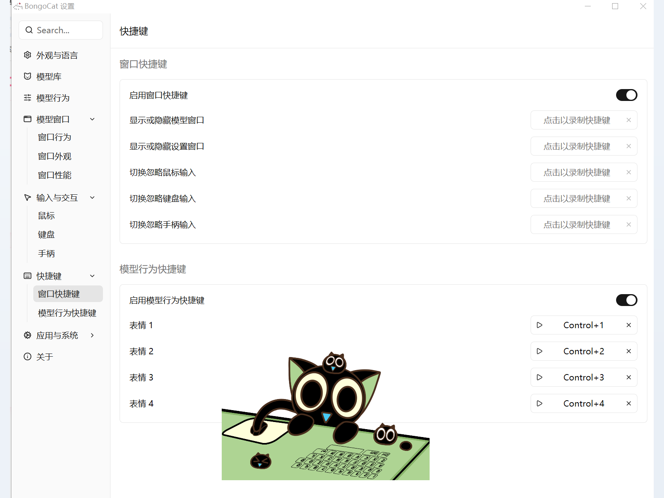
Task: Play the 表情 1 preview triangle
Action: point(539,325)
